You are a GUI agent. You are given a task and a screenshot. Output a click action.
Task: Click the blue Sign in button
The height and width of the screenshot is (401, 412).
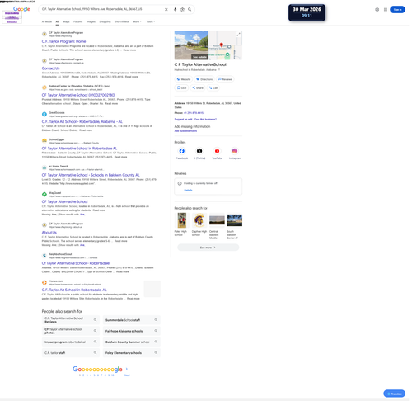pyautogui.click(x=397, y=10)
